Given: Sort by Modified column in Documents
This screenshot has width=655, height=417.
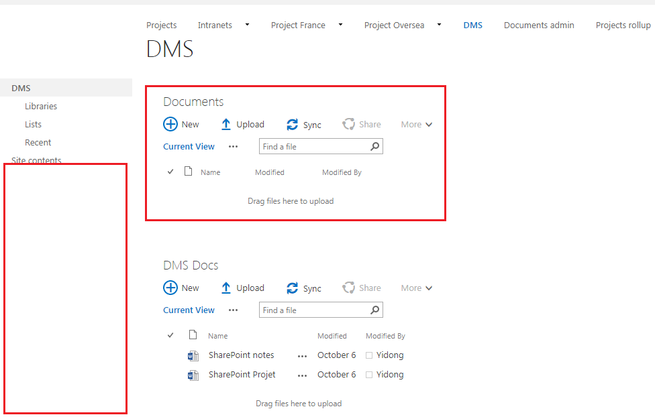Looking at the screenshot, I should click(269, 172).
